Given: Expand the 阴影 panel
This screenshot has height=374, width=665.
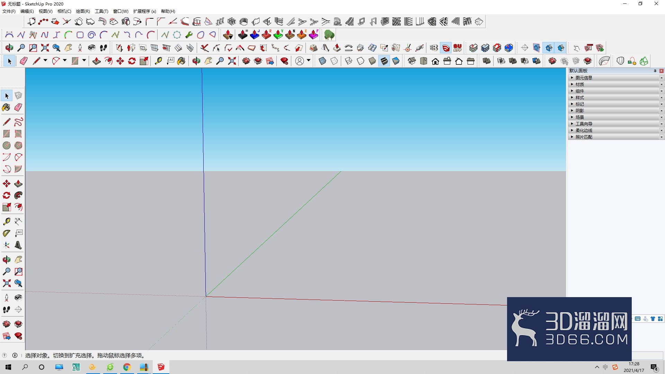Looking at the screenshot, I should pyautogui.click(x=614, y=111).
